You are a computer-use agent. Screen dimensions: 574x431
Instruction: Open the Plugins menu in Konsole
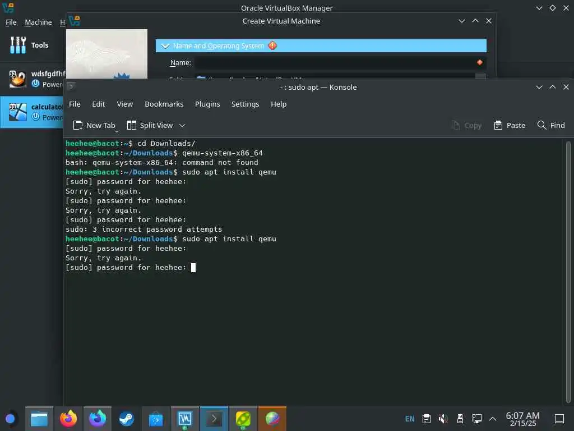(207, 104)
